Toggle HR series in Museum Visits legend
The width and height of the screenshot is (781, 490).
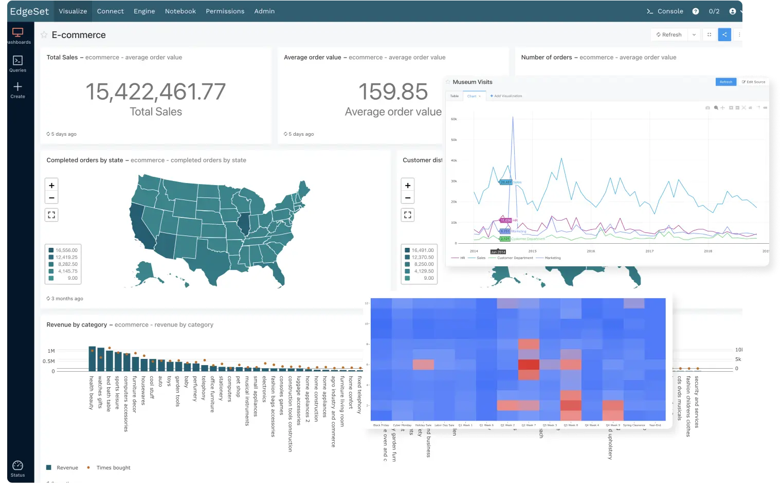458,258
